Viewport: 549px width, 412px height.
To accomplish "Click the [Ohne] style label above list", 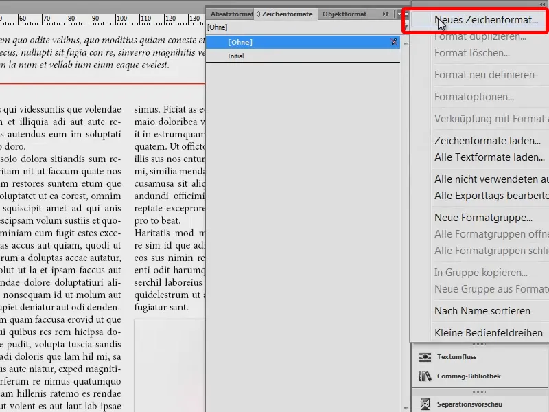I will (x=217, y=27).
